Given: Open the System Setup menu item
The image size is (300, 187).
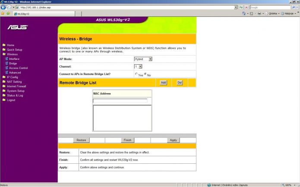Looking at the screenshot, I should coord(16,91).
